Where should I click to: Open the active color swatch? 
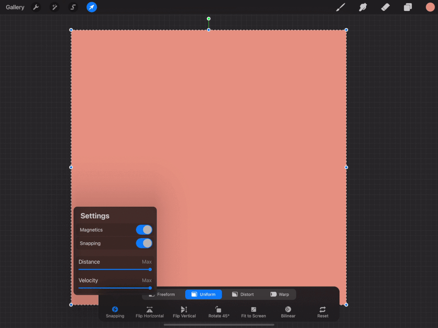tap(429, 7)
